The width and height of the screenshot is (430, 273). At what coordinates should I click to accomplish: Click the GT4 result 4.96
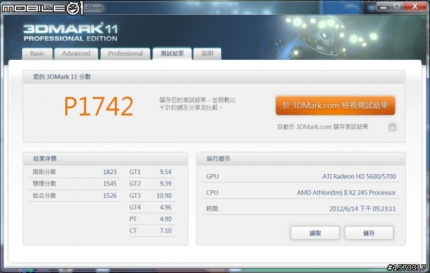click(166, 207)
